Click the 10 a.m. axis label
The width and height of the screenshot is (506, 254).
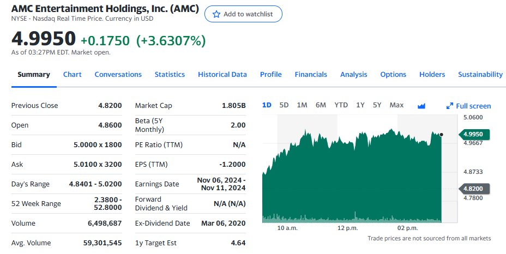click(x=287, y=228)
